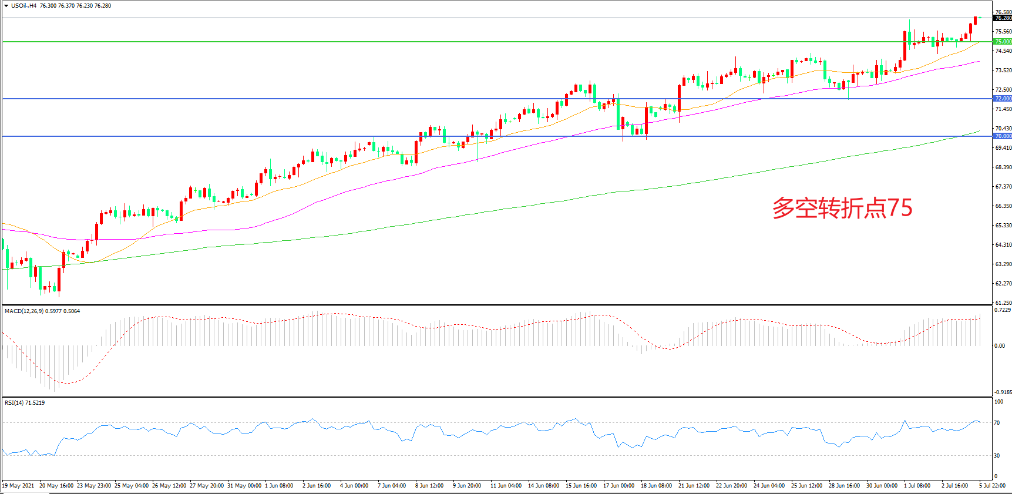Click the USOil-,H4 symbol title text
1012x494 pixels.
coord(23,6)
